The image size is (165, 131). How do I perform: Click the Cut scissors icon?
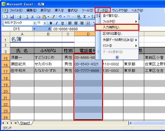coord(32,17)
